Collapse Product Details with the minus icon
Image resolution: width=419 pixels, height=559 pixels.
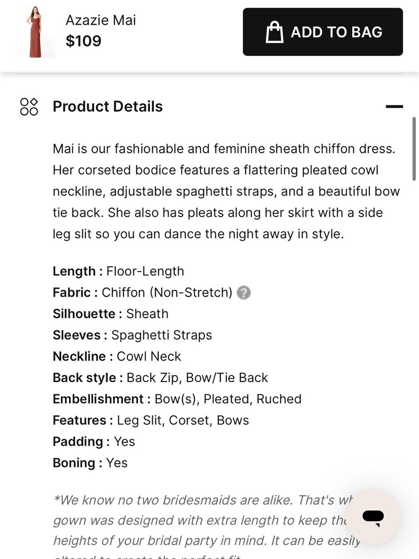394,107
